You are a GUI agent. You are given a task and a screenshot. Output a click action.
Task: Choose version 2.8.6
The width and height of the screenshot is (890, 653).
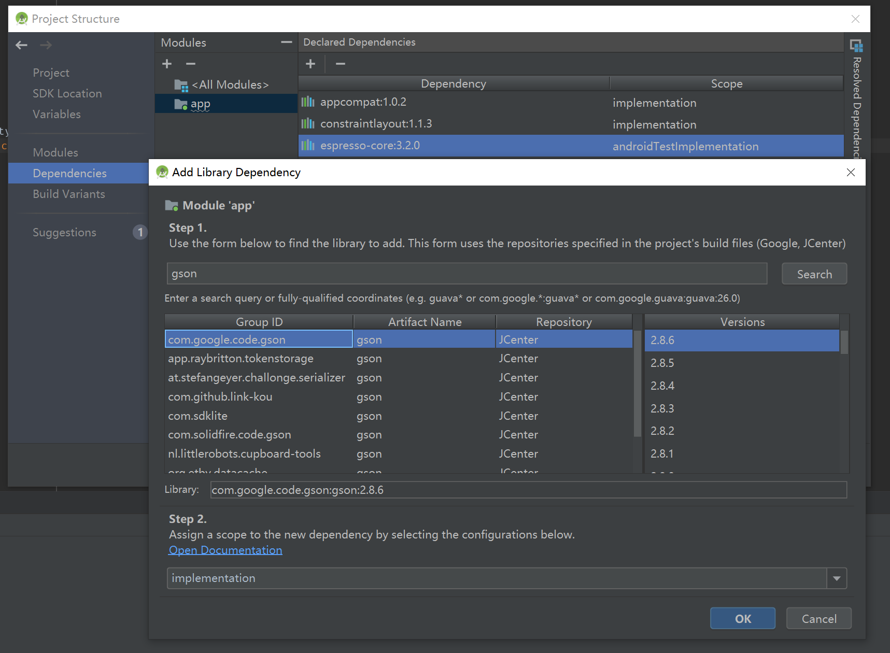point(742,340)
